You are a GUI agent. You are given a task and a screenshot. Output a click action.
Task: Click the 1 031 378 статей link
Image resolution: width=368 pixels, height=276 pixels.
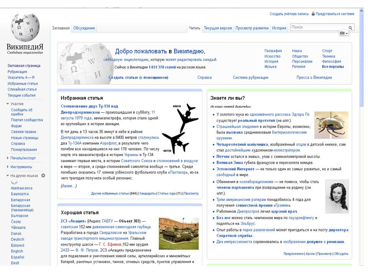click(162, 67)
